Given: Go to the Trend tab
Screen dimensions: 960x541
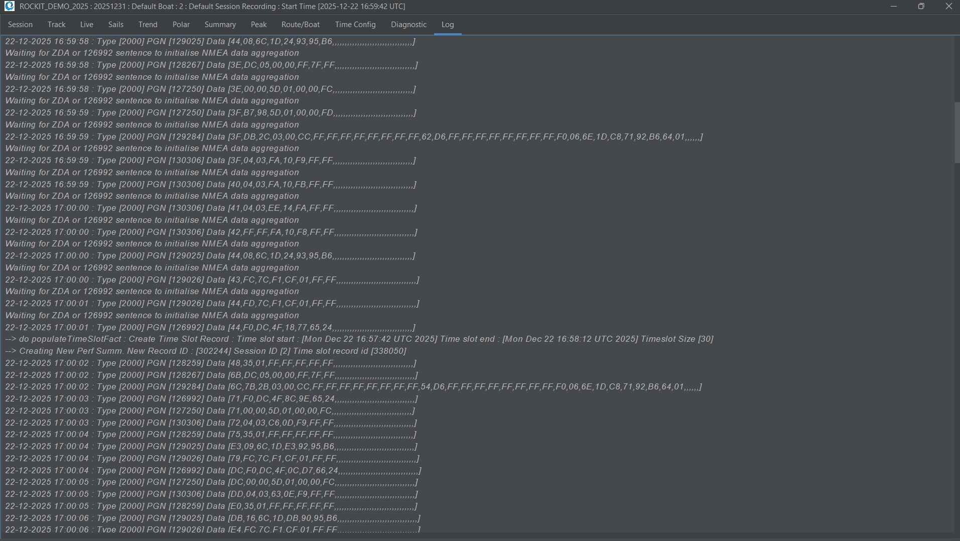Looking at the screenshot, I should [148, 25].
